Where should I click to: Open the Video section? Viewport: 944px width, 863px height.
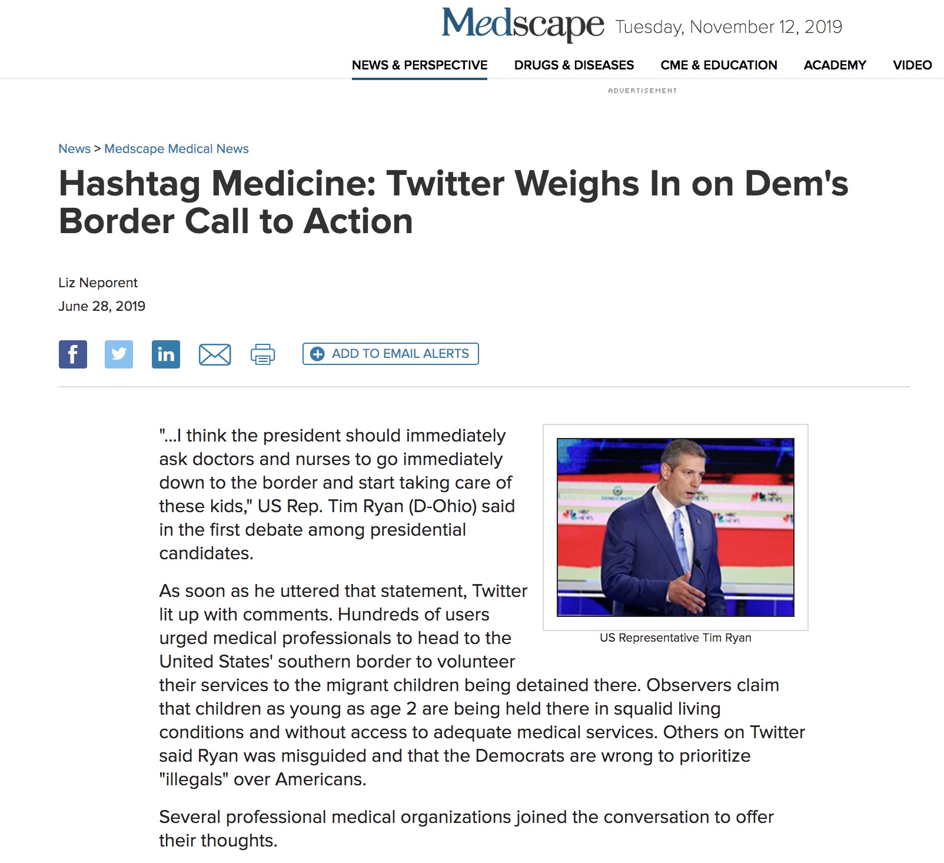[x=912, y=65]
